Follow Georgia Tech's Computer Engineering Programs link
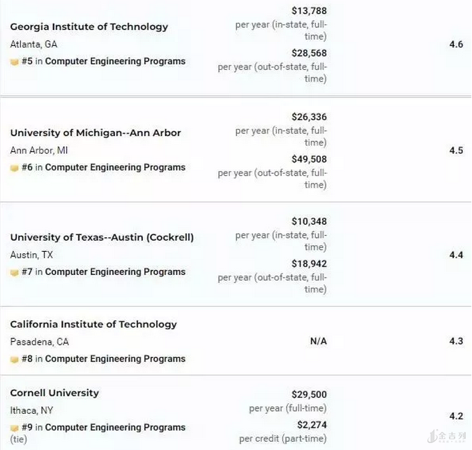 115,61
